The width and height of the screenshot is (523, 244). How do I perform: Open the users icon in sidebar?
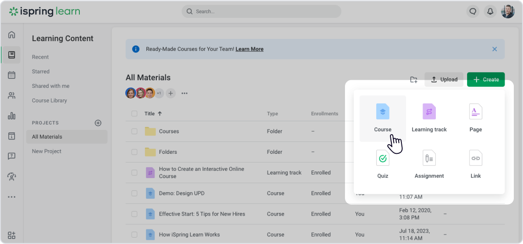pyautogui.click(x=11, y=96)
